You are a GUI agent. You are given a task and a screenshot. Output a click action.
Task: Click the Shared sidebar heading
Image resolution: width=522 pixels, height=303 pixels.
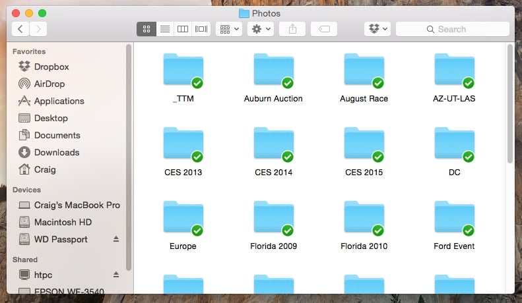click(x=25, y=260)
